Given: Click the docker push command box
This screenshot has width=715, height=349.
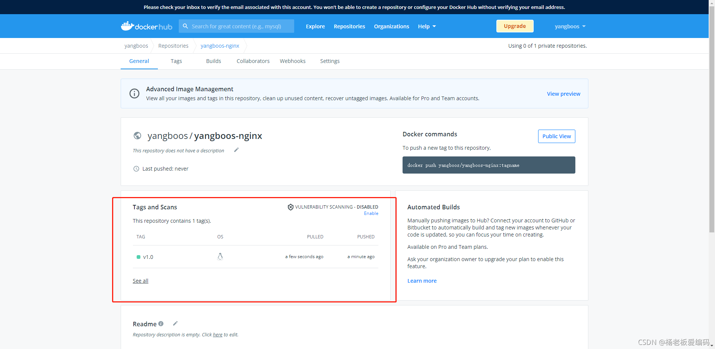Looking at the screenshot, I should 489,165.
